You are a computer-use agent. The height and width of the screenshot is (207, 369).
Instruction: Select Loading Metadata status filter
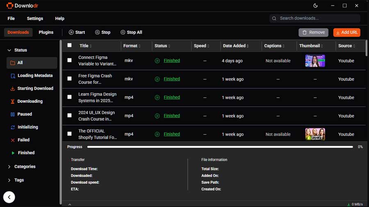[x=32, y=76]
